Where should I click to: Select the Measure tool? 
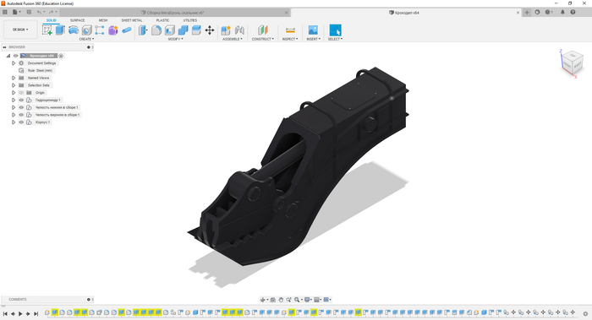[x=290, y=30]
